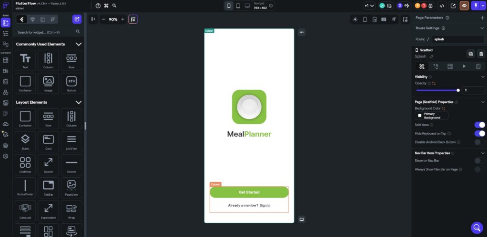Image resolution: width=487 pixels, height=237 pixels.
Task: Toggle Hide Keyboard on Tap switch
Action: (x=479, y=133)
